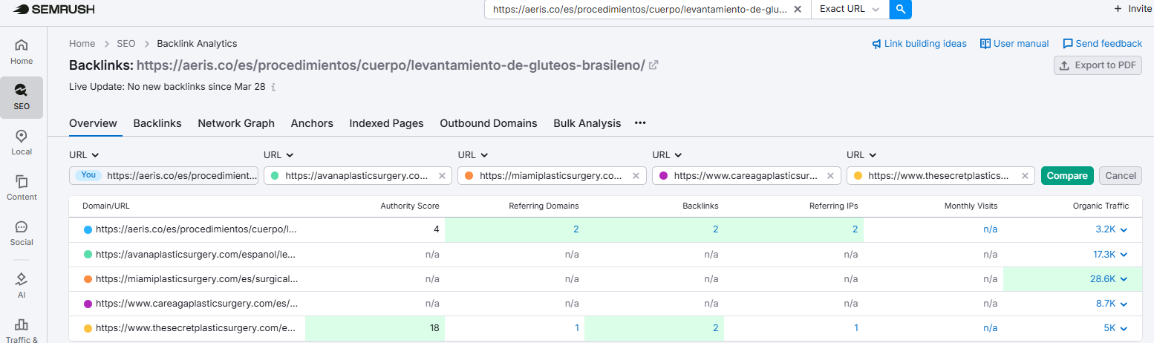This screenshot has height=343, width=1154.
Task: Expand the 3.2K organic traffic chevron
Action: tap(1124, 230)
